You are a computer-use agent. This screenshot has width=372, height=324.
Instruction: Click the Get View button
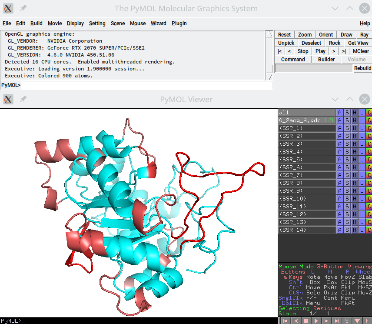pos(358,43)
